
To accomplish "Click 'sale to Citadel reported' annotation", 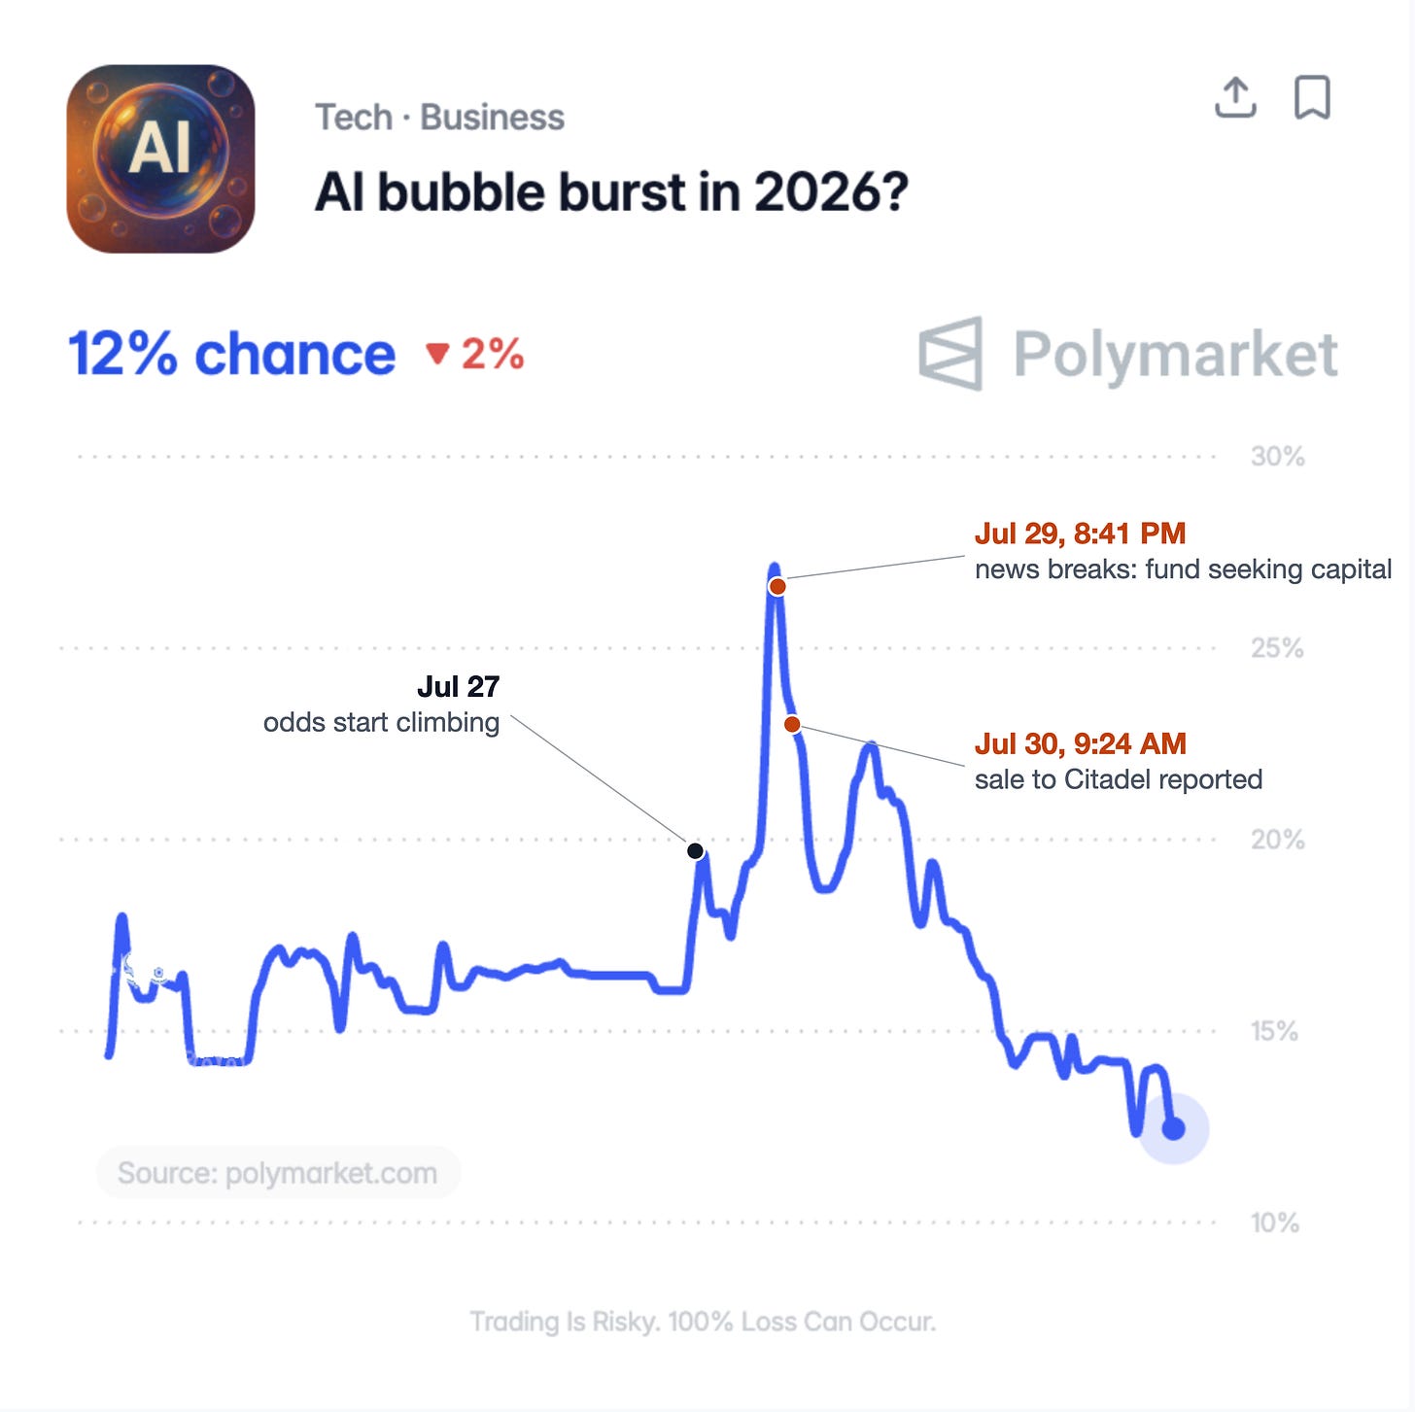I will [x=1119, y=779].
